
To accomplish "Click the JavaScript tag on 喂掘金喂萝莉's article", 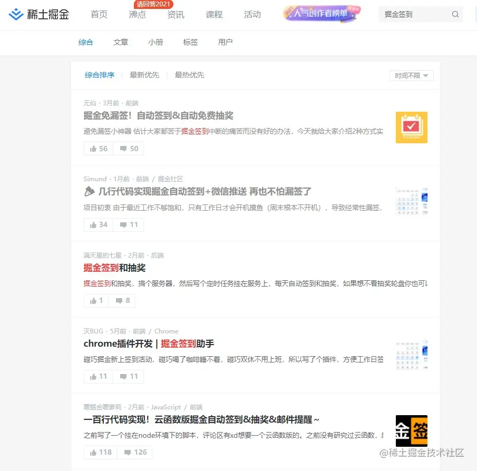I will pos(166,407).
